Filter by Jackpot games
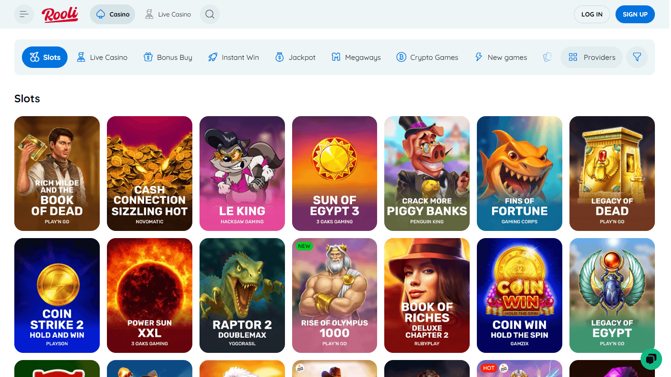 tap(295, 57)
